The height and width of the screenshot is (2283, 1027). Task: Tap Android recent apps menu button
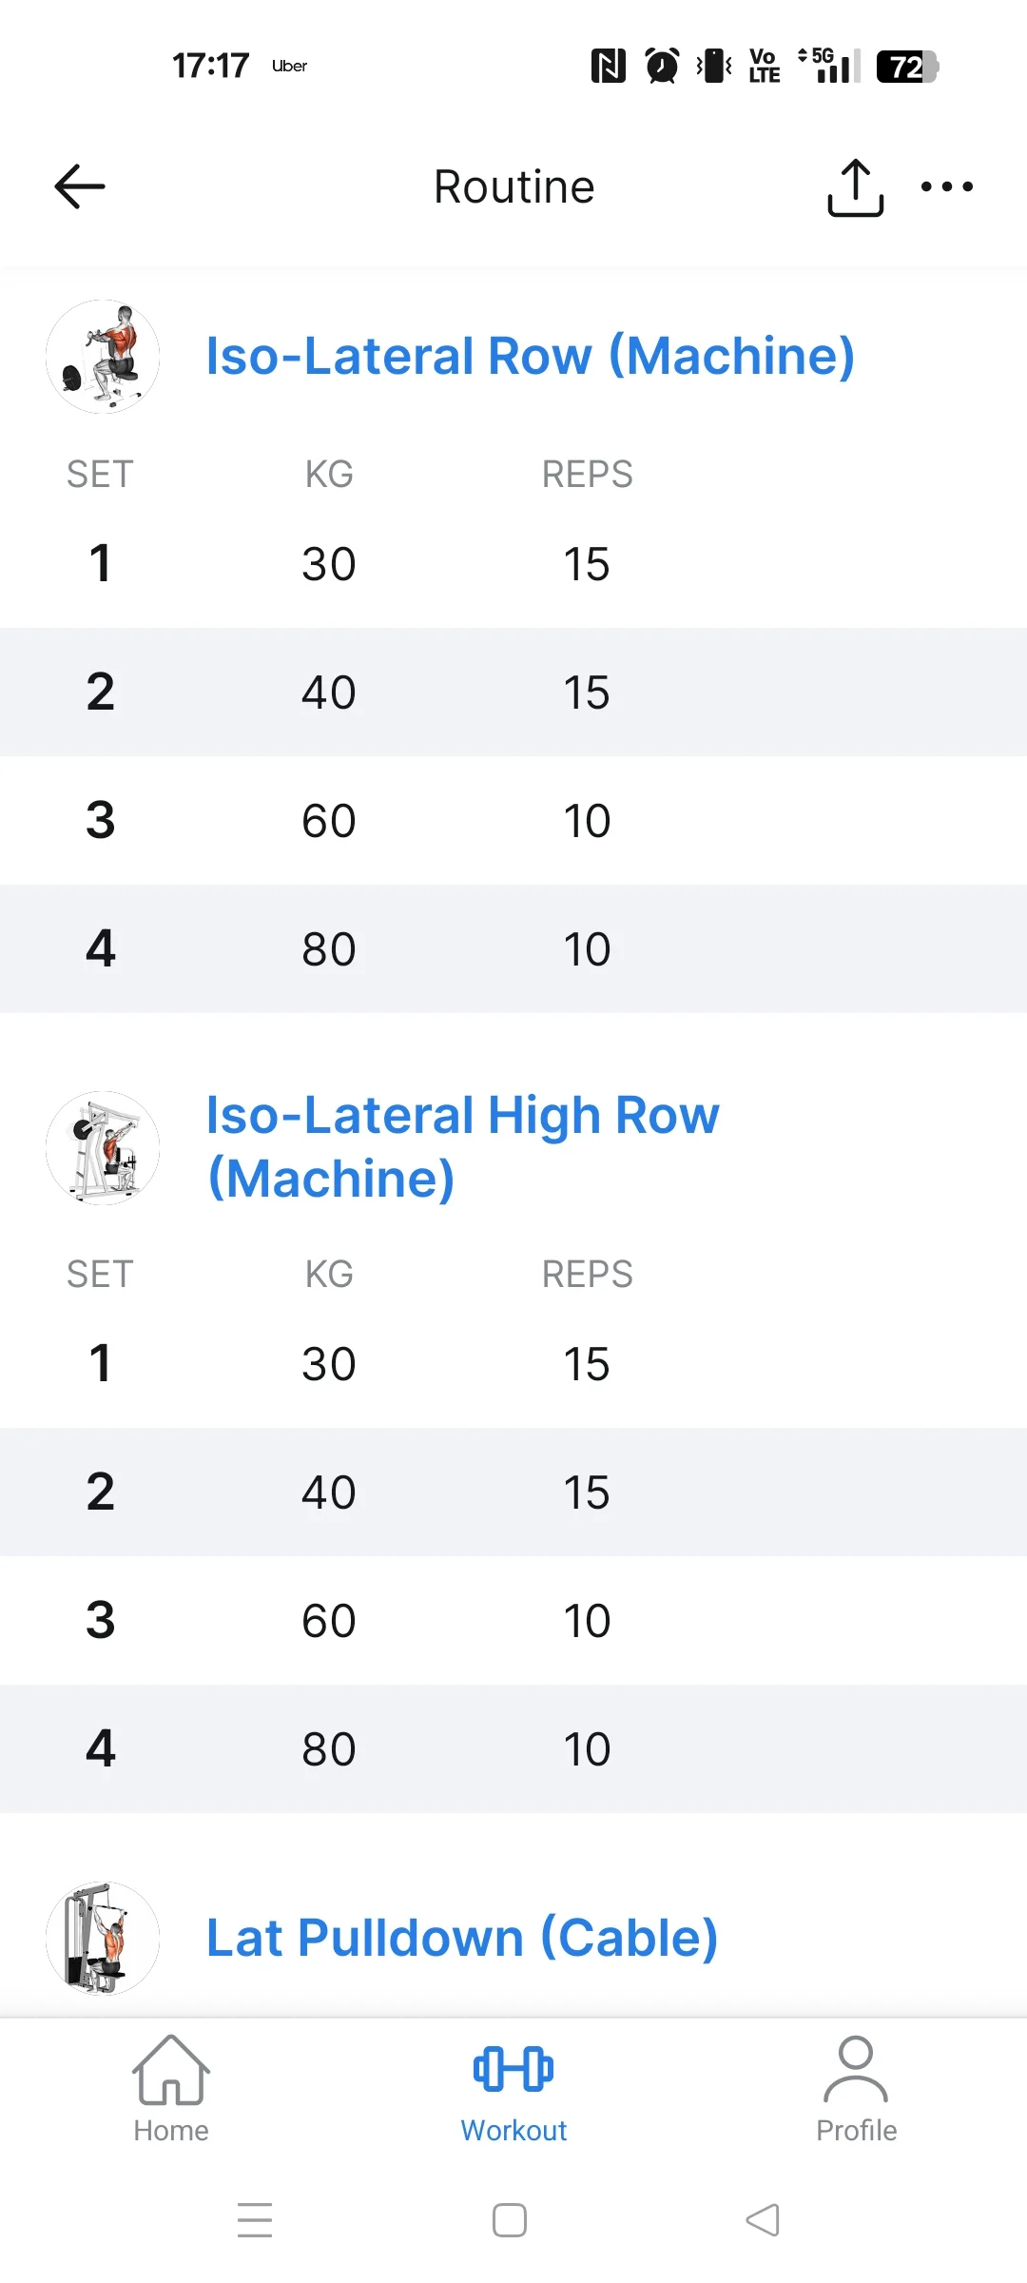pyautogui.click(x=255, y=2220)
